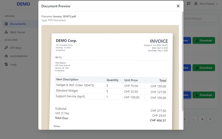The height and width of the screenshot is (139, 222).
Task: Click the mm/dd/yyyy date input field
Action: click(201, 18)
